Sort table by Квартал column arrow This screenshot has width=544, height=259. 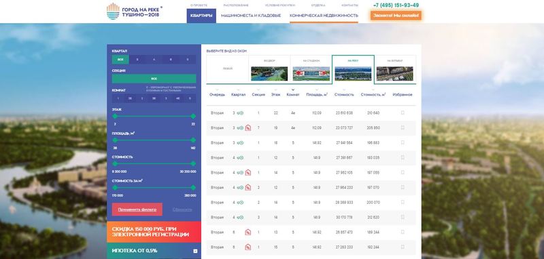click(239, 90)
